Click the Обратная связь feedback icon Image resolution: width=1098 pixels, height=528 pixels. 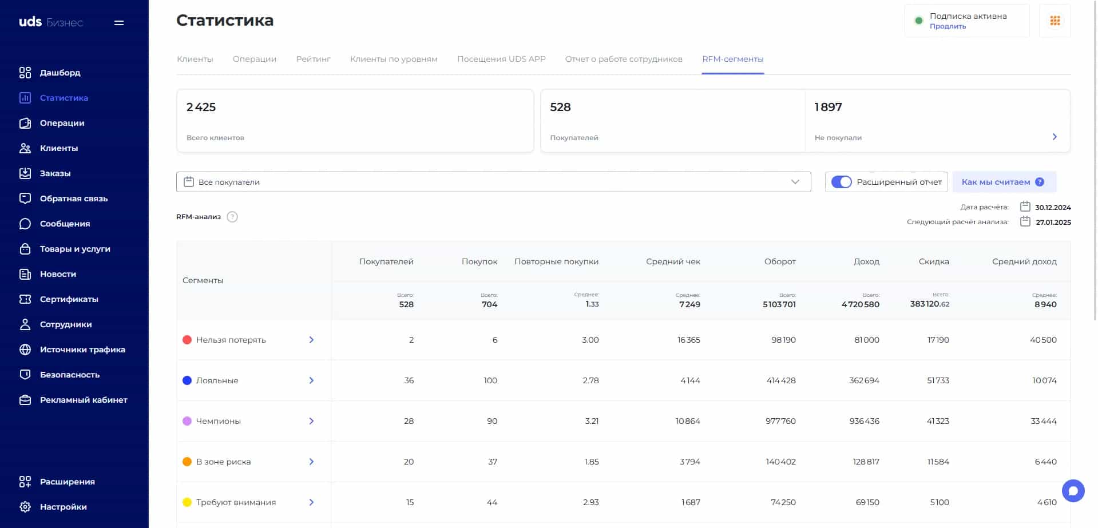(25, 199)
